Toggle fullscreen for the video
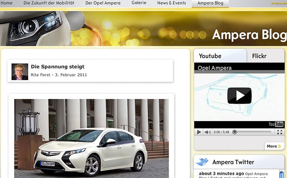This screenshot has width=287, height=178. [x=280, y=132]
